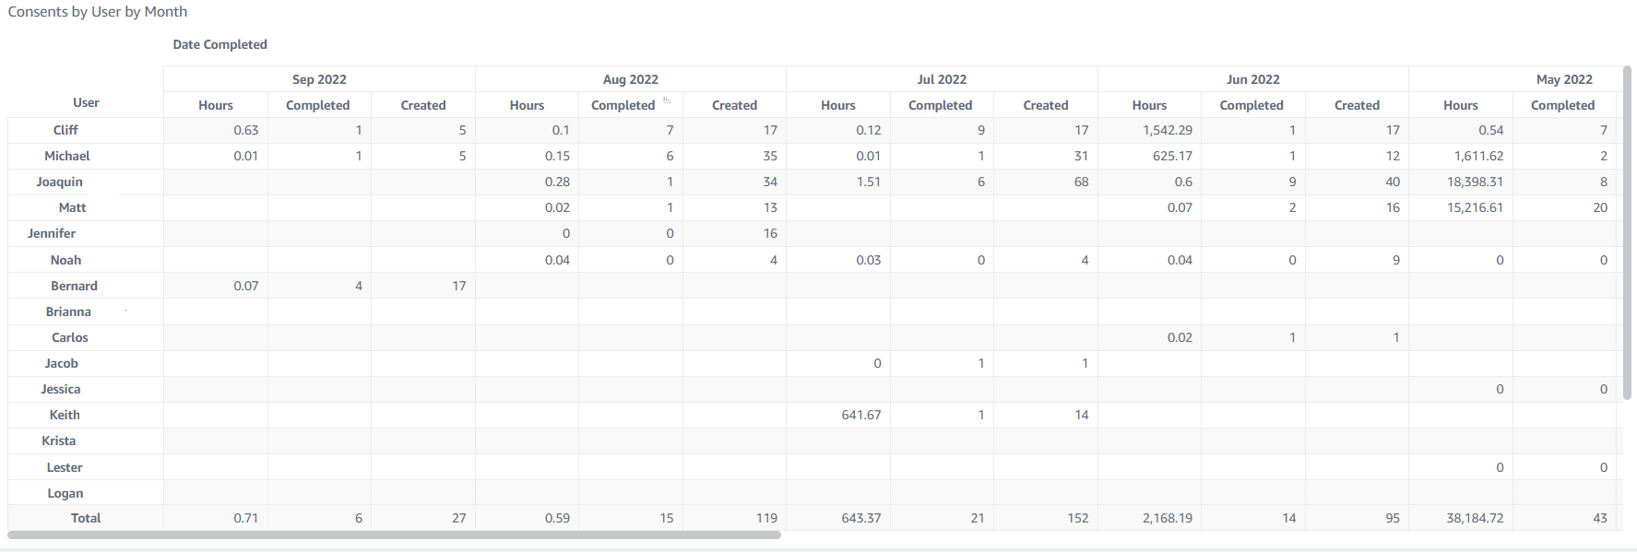
Task: Click the horizontal scrollbar at table bottom
Action: (x=395, y=534)
